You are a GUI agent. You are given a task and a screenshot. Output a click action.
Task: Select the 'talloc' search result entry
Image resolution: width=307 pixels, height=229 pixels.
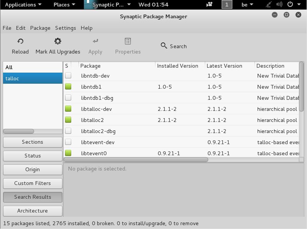coord(33,78)
